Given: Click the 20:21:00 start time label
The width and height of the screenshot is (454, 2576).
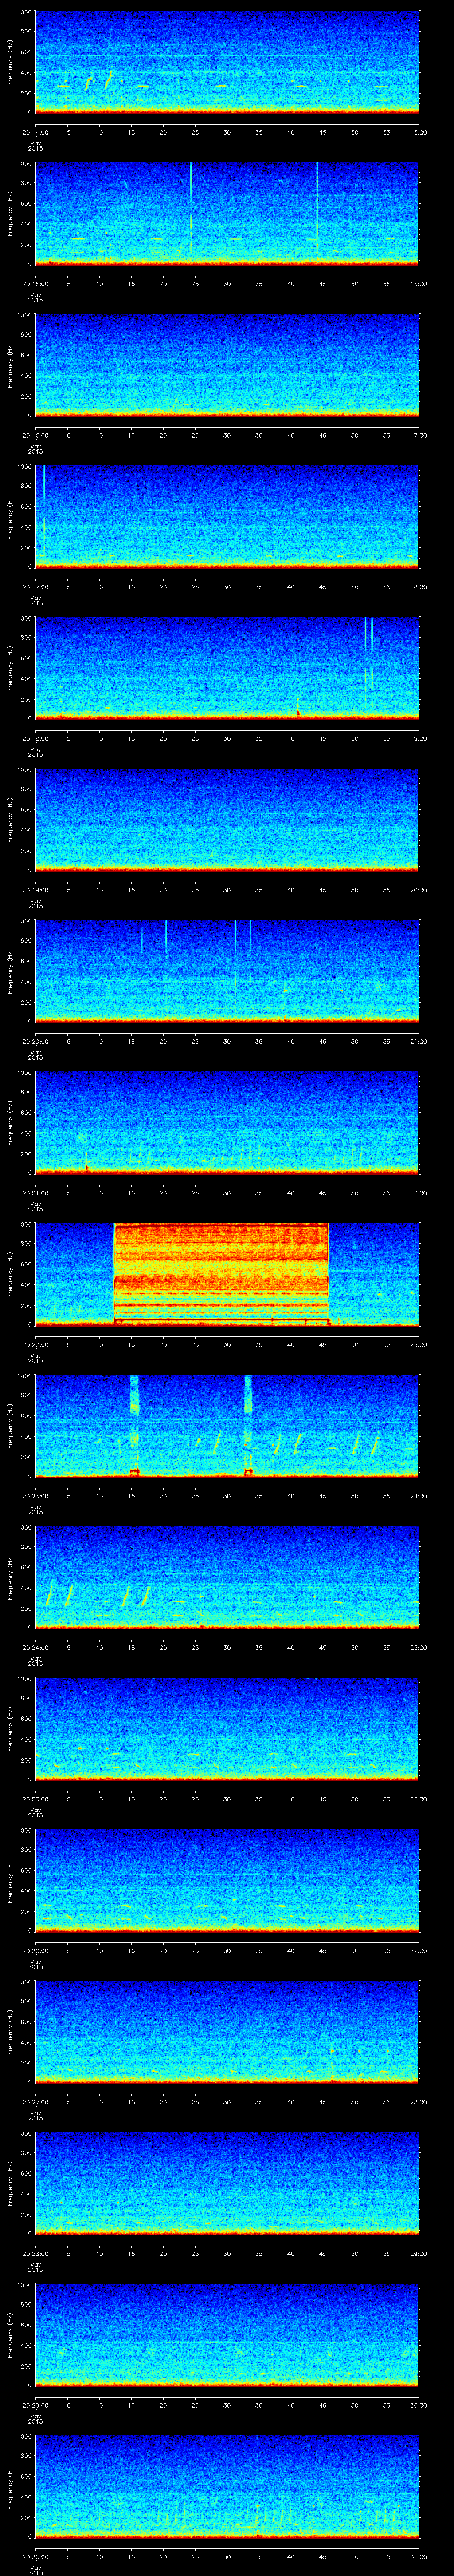Looking at the screenshot, I should pos(35,1193).
